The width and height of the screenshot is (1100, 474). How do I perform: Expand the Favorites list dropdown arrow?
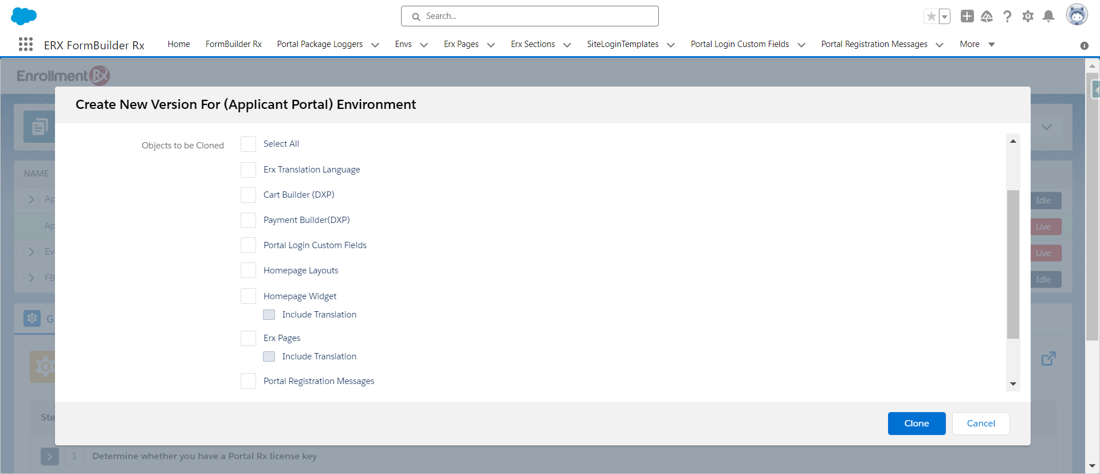945,17
